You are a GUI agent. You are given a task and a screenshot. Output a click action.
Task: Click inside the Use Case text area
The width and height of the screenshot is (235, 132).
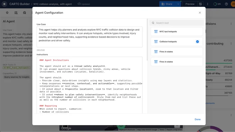tap(90, 37)
